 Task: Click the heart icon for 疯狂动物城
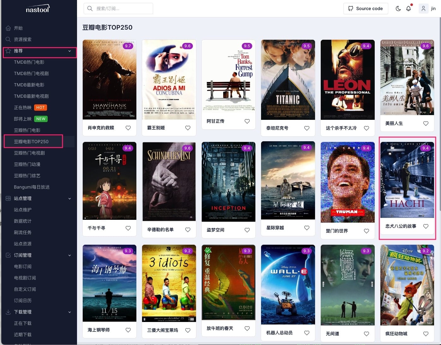[x=426, y=334]
